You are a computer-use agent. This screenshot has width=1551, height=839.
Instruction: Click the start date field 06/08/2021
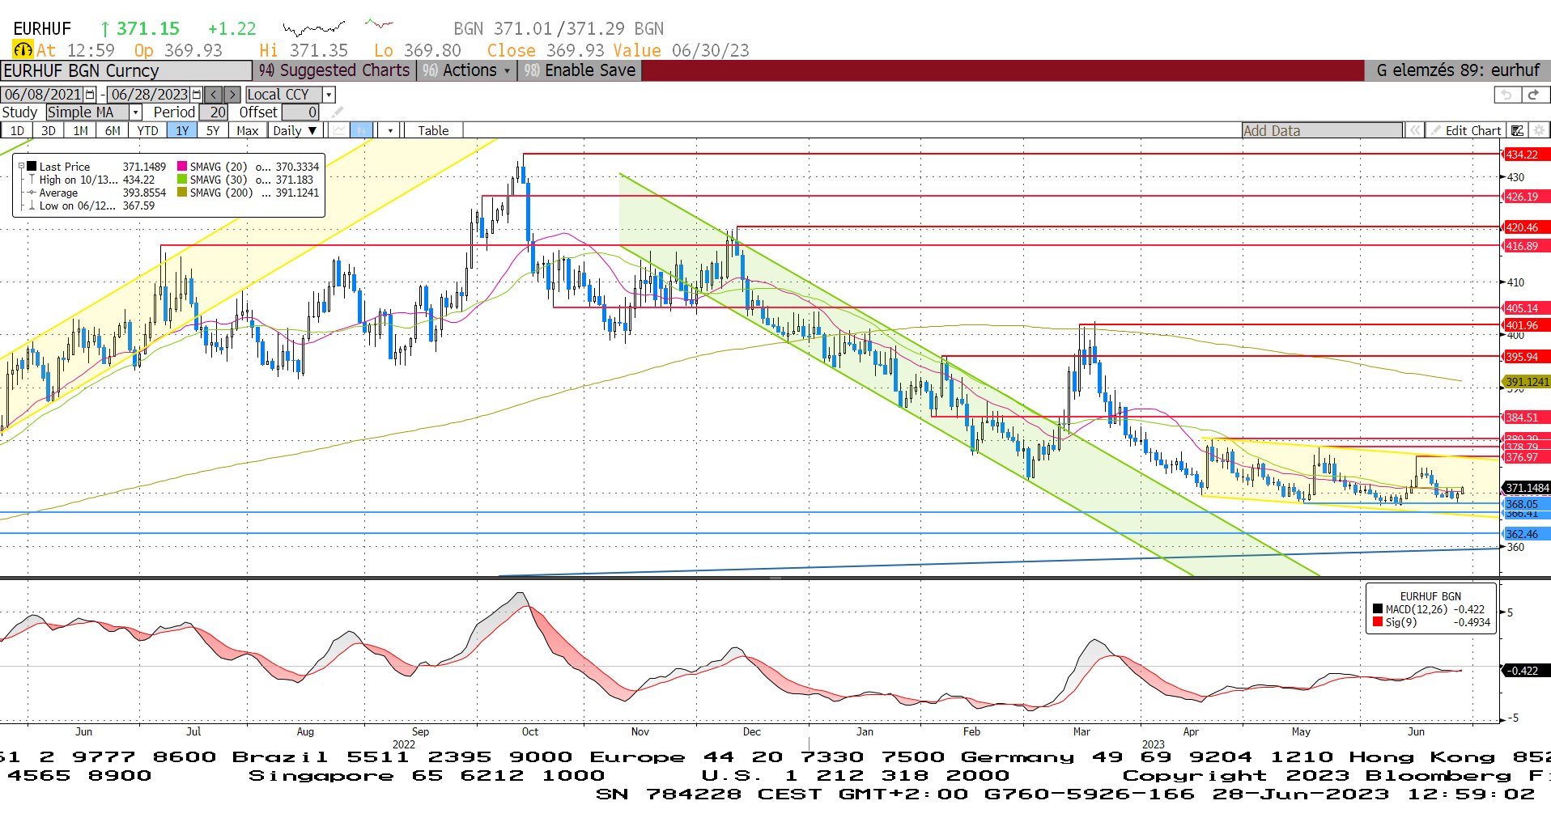(x=43, y=95)
